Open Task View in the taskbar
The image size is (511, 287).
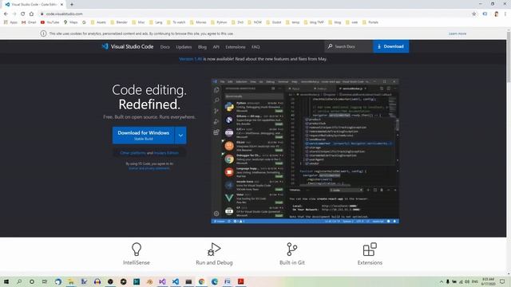click(45, 281)
